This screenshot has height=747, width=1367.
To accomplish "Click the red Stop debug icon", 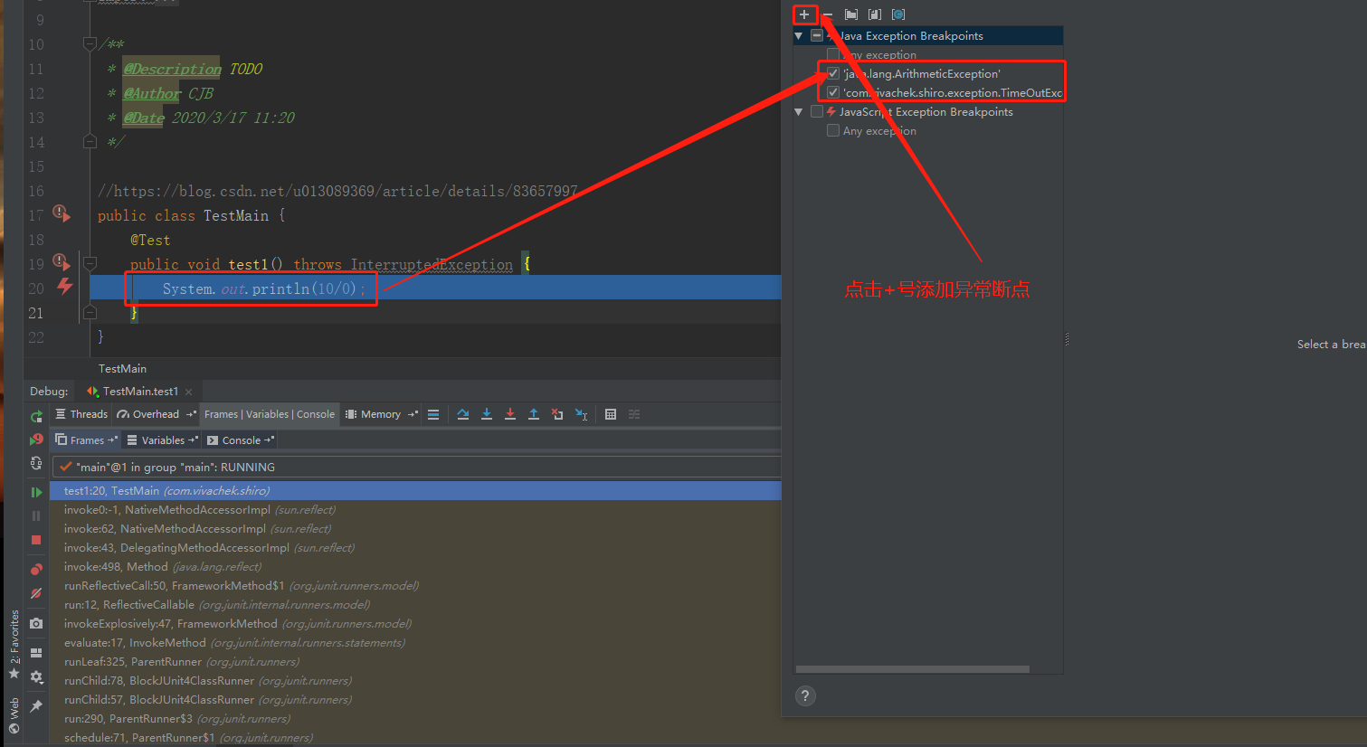I will click(36, 540).
